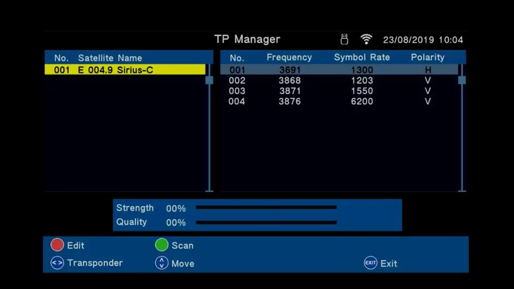Click the up-down Move arrows icon
The width and height of the screenshot is (514, 289).
[x=161, y=263]
